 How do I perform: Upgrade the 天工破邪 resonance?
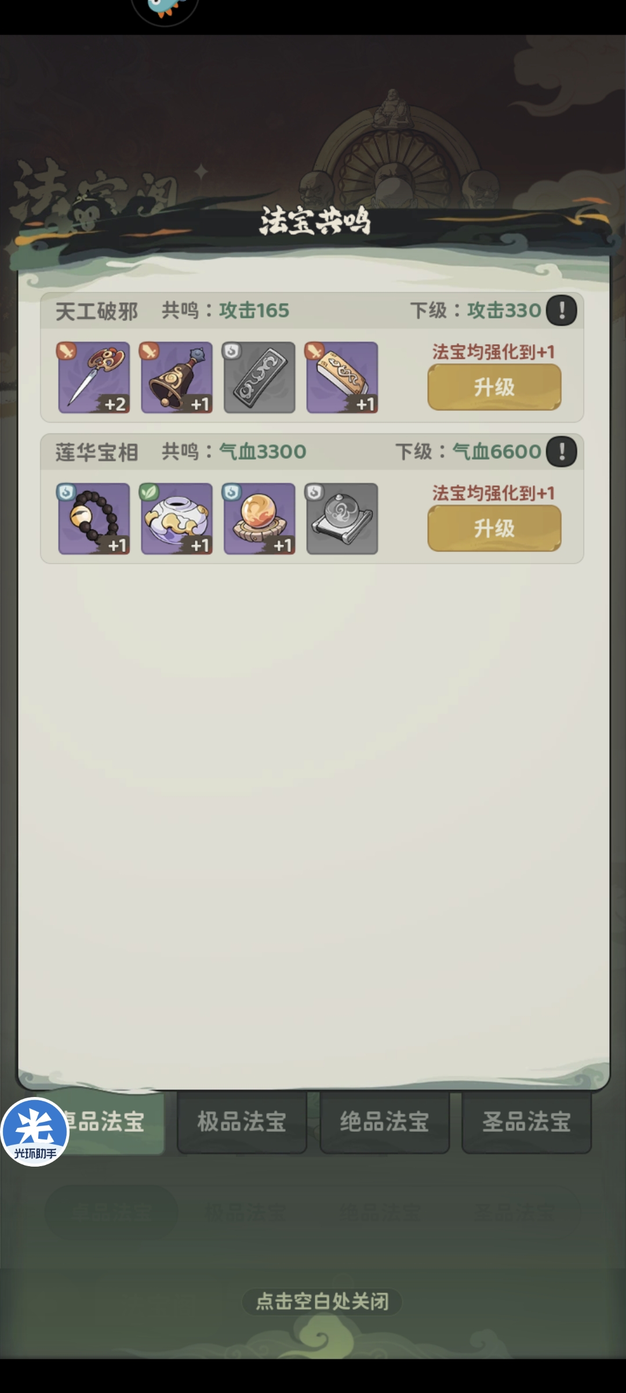[x=494, y=387]
